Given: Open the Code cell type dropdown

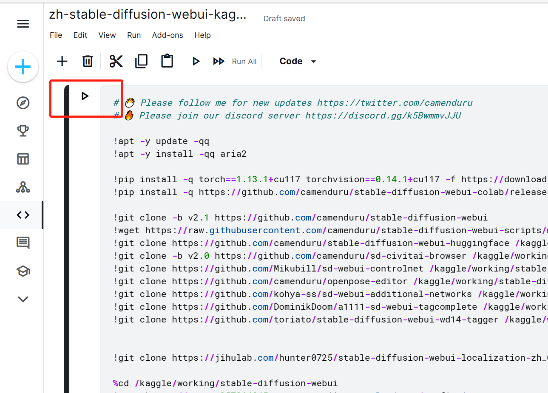Looking at the screenshot, I should [298, 61].
